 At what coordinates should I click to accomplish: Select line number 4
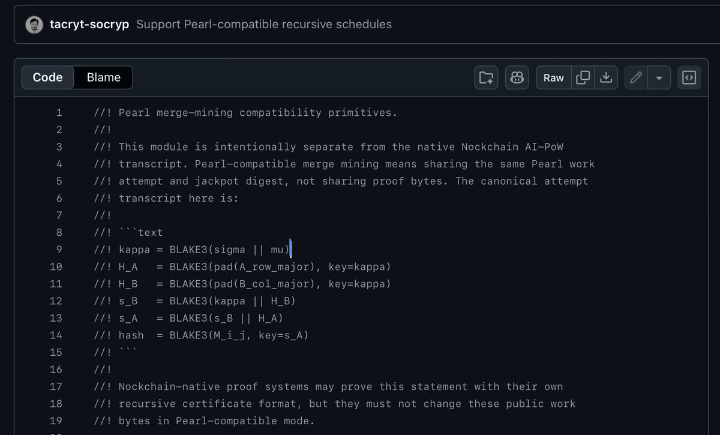[59, 164]
